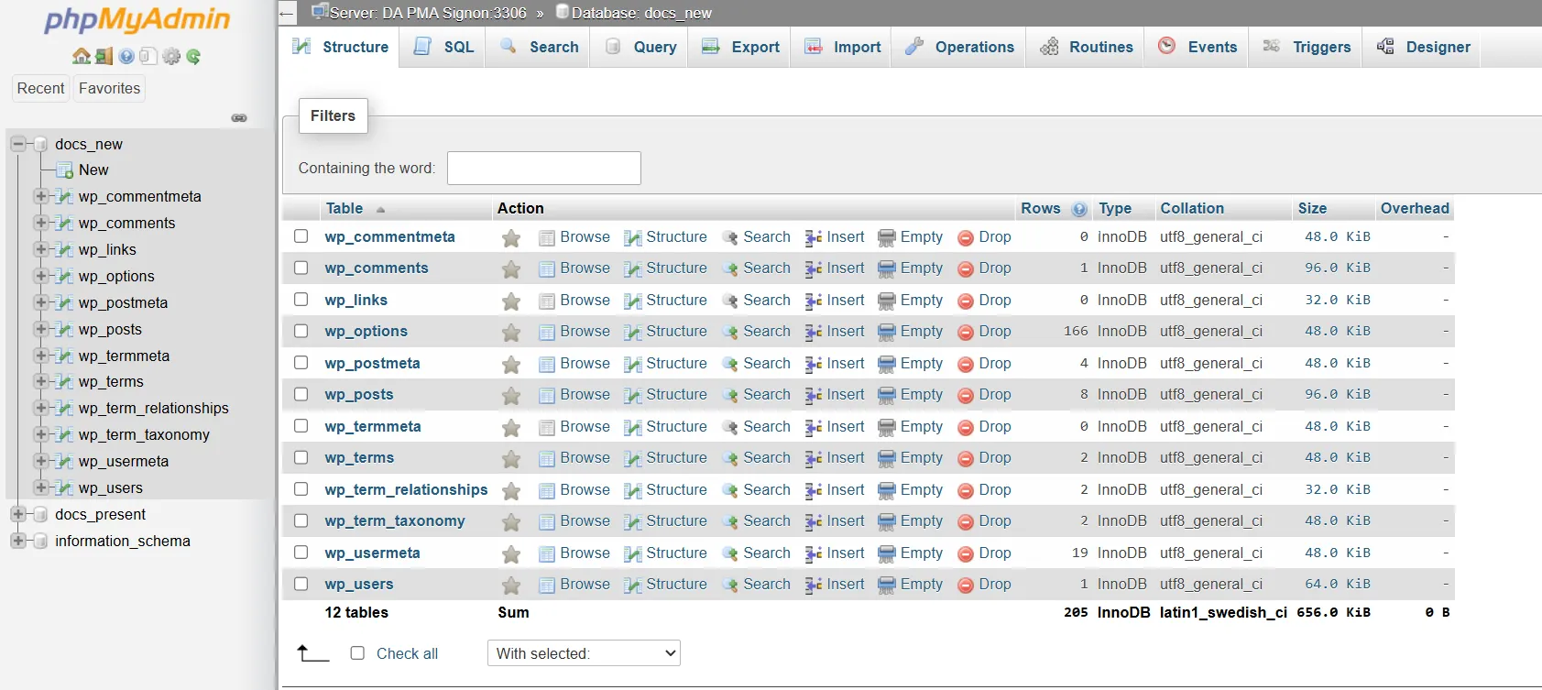
Task: Click the 12 tables summary text
Action: (356, 612)
